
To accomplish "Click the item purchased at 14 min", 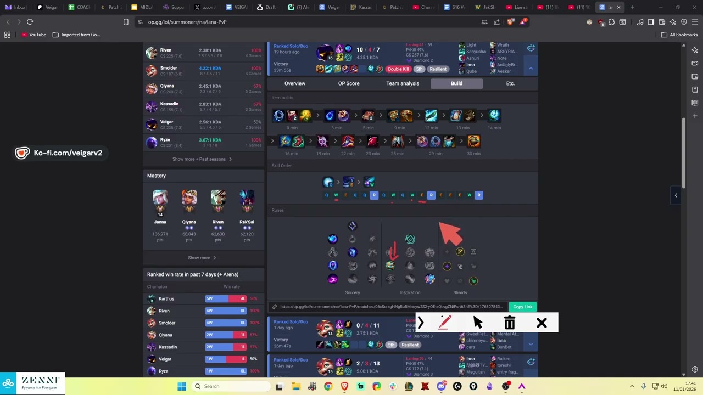I will [x=494, y=115].
